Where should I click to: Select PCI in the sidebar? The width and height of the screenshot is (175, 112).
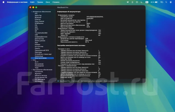(x=36, y=25)
